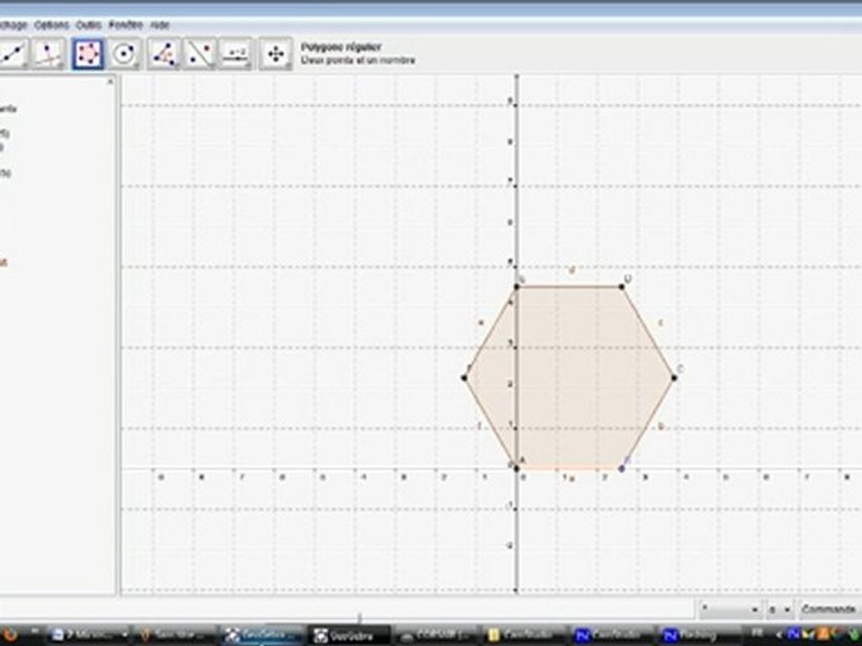Open the Options menu
Screen dimensions: 862x646
pos(51,25)
